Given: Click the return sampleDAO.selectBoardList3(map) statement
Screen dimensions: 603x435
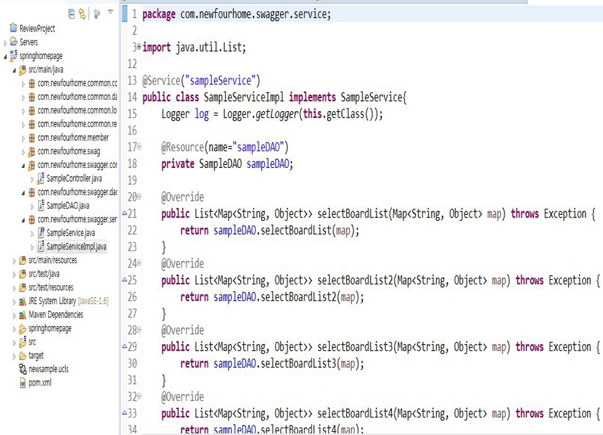Looking at the screenshot, I should (272, 363).
